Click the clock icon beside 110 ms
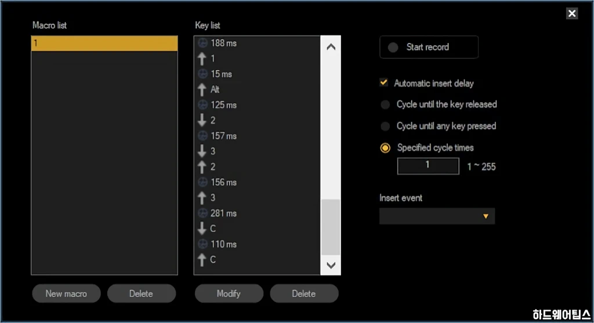This screenshot has height=323, width=594. (x=202, y=244)
